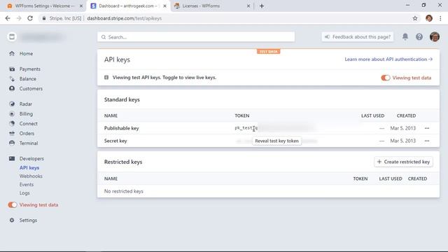448x252 pixels.
Task: Select the Stripe Dashboard browser tab
Action: (x=127, y=6)
